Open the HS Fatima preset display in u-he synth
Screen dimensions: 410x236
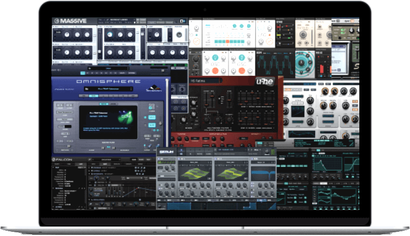click(x=205, y=81)
